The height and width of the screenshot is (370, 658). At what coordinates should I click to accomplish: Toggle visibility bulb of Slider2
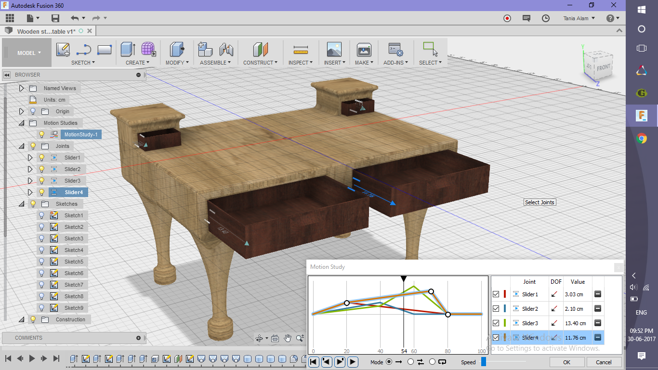click(x=41, y=169)
